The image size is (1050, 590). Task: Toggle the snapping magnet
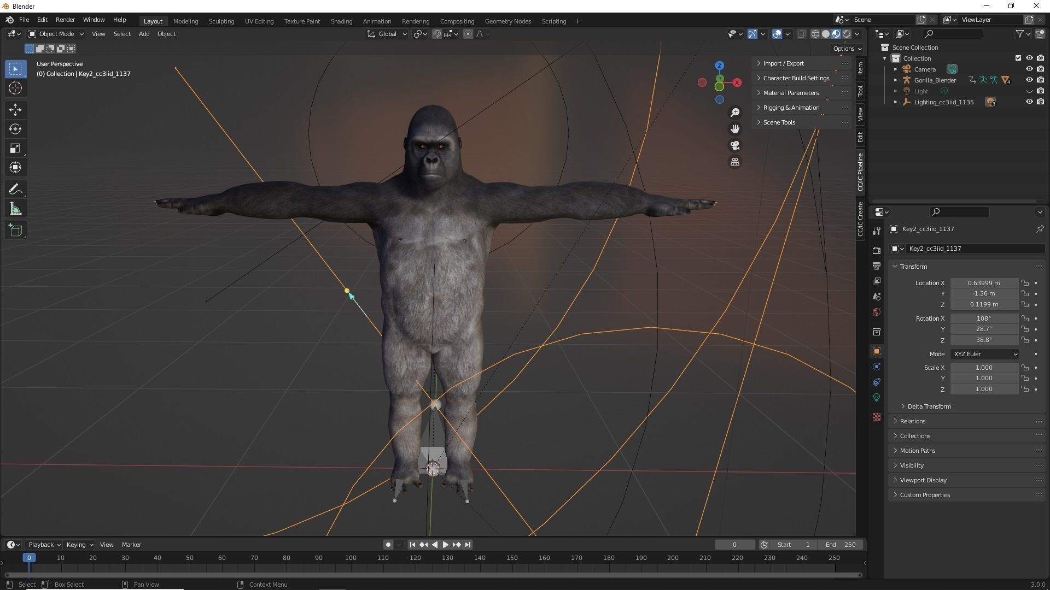pyautogui.click(x=437, y=34)
